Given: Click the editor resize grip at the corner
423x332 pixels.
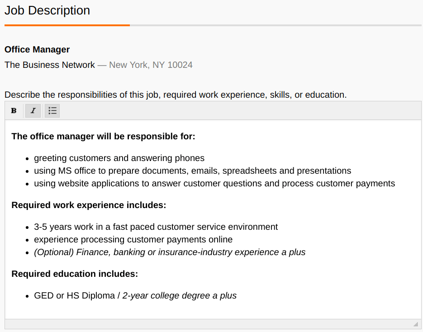Looking at the screenshot, I should 416,324.
